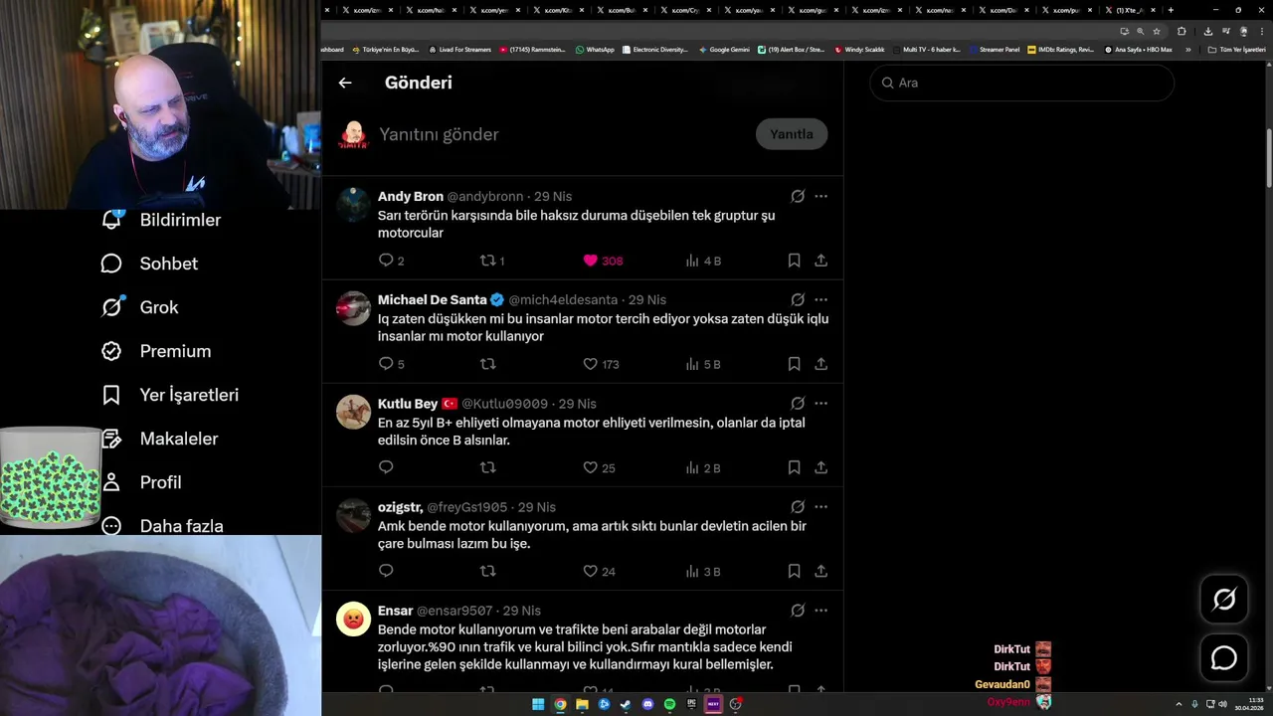This screenshot has height=716, width=1273.
Task: Open Yer İşaretleri bookmarks
Action: click(170, 395)
